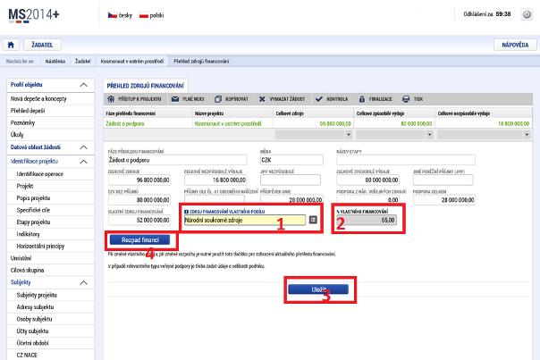Collapse the Profil objektu section
The image size is (540, 360).
click(84, 85)
